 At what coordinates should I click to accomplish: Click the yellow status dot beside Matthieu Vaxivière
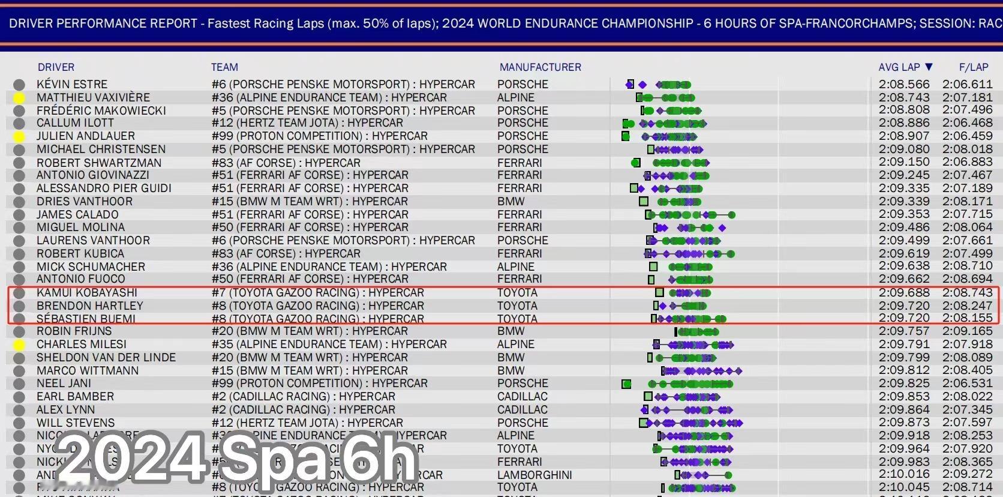[x=19, y=98]
